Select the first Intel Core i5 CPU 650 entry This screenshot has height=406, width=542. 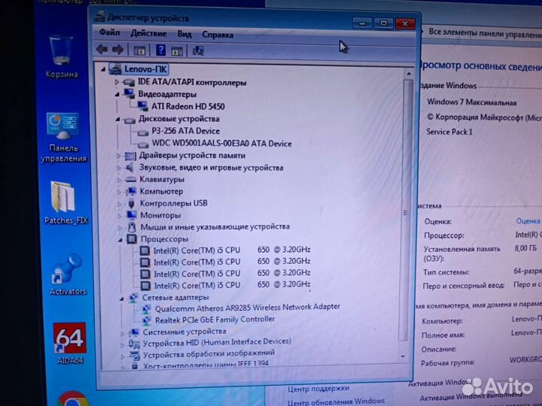tap(232, 250)
